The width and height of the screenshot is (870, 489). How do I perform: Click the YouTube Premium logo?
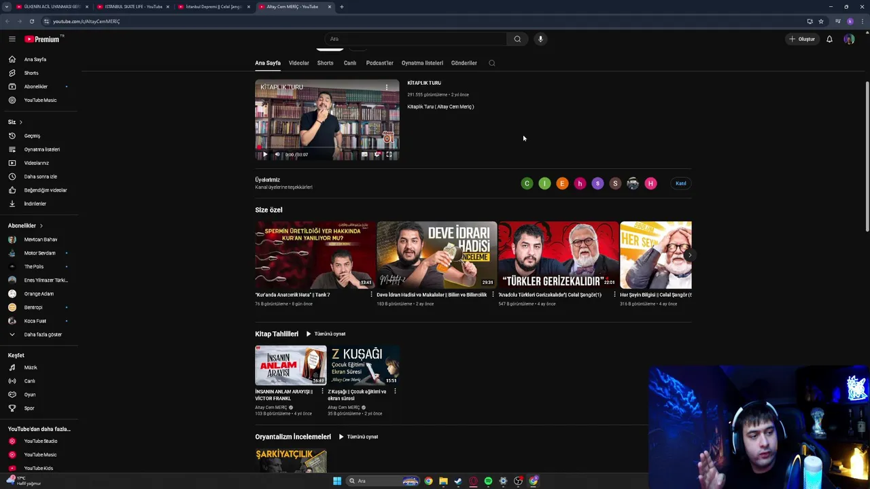(43, 39)
